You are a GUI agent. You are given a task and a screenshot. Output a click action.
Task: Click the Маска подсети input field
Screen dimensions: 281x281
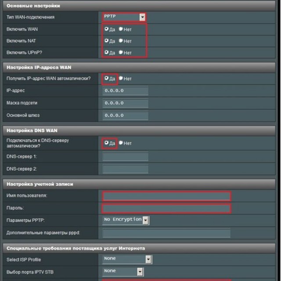[x=125, y=103]
